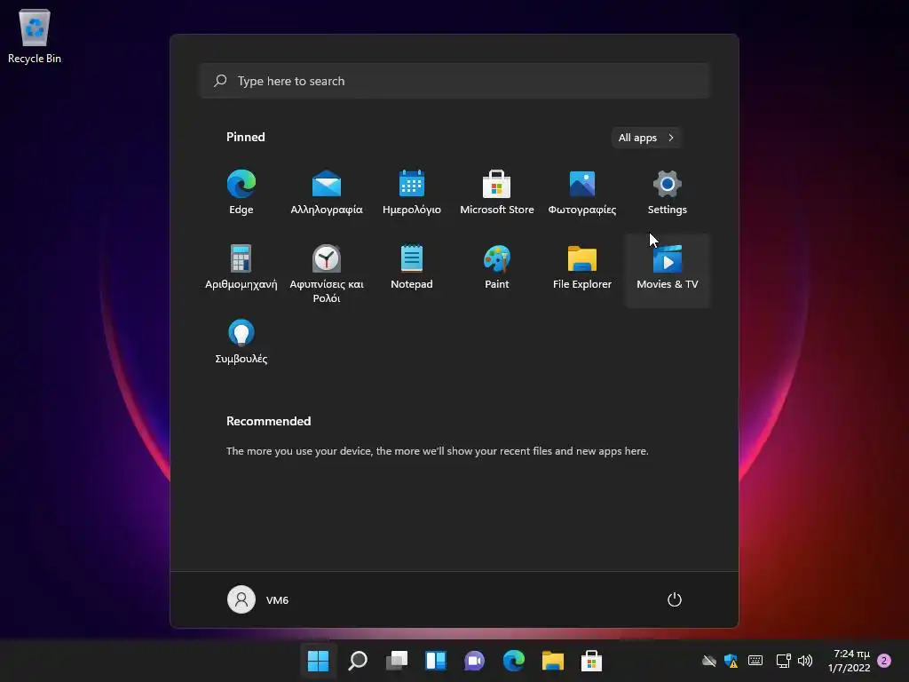
Task: Open the Φωτογραφίες photos app
Action: point(582,193)
